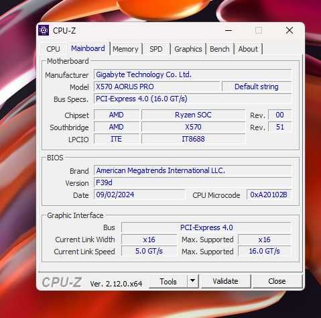This screenshot has height=318, width=321.
Task: Click the BIOS Date 09/02/2024 field
Action: pos(139,195)
